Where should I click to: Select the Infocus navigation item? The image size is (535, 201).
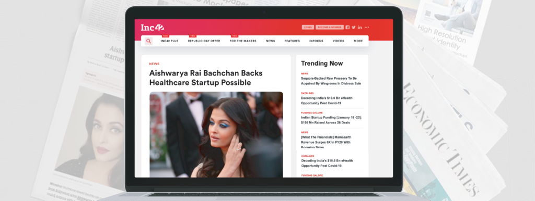[316, 41]
